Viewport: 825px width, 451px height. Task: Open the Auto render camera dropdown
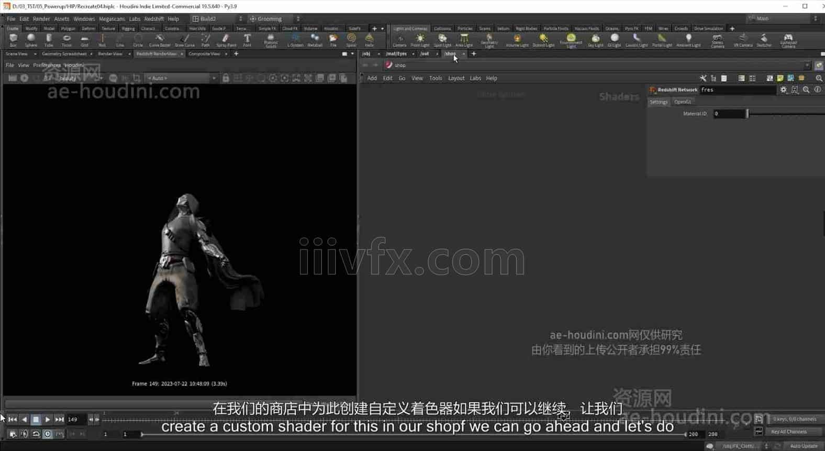click(x=181, y=78)
